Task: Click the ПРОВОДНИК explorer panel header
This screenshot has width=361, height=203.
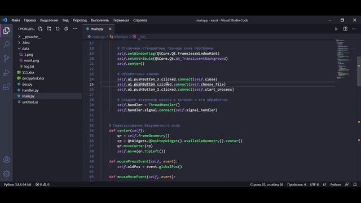Action: tap(27, 29)
